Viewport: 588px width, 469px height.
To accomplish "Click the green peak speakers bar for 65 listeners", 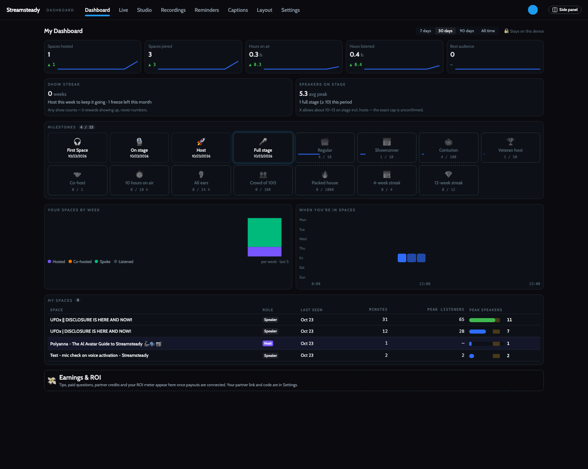I will [482, 320].
